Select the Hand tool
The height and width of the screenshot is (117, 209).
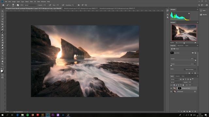tap(2, 61)
